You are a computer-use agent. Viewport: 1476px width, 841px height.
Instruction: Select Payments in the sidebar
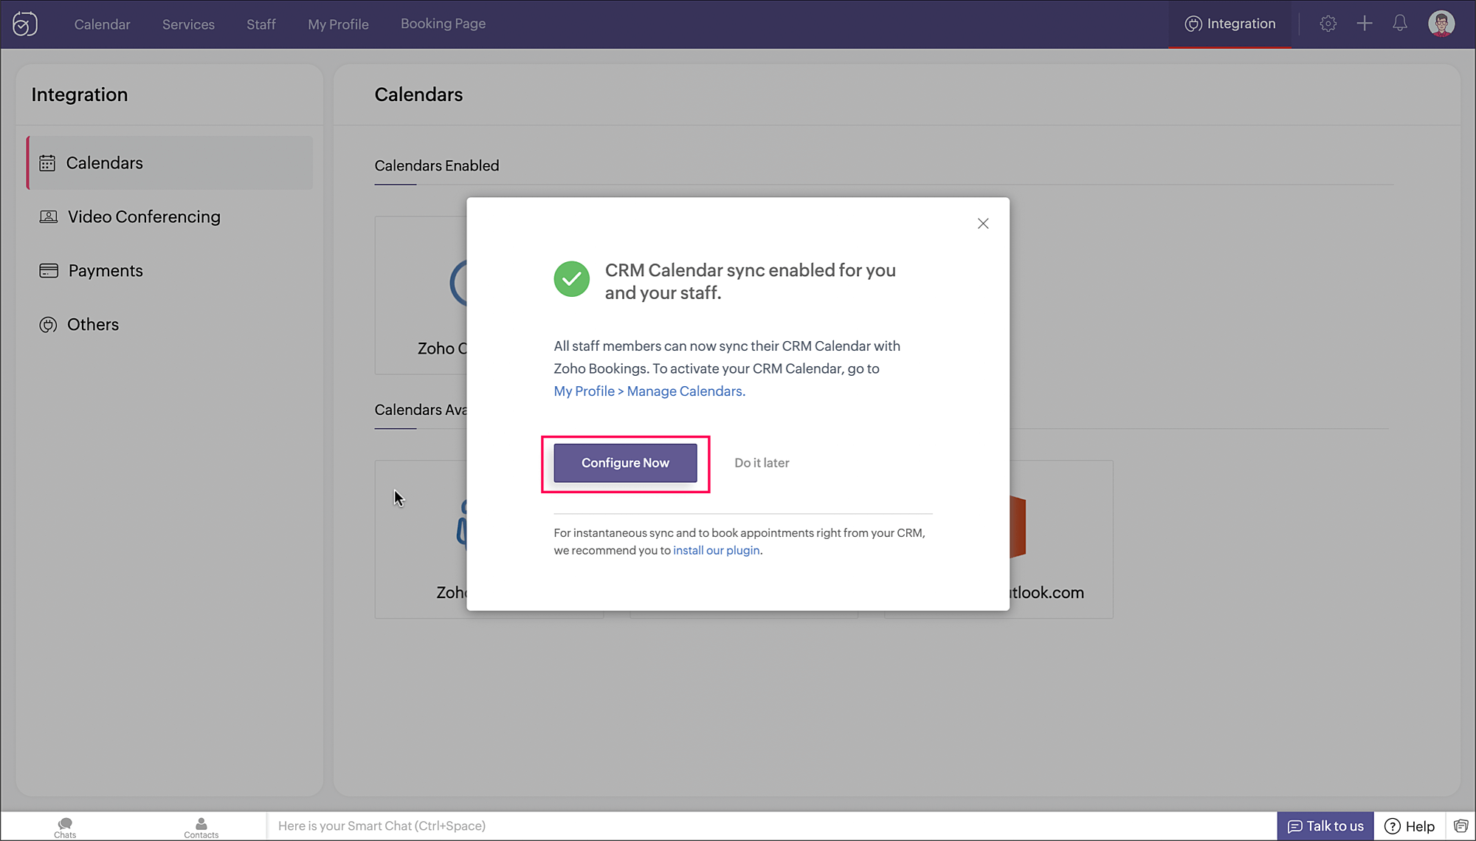pos(170,270)
